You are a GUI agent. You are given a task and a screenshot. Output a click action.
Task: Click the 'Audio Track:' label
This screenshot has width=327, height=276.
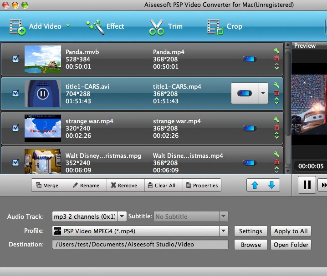[x=26, y=217]
